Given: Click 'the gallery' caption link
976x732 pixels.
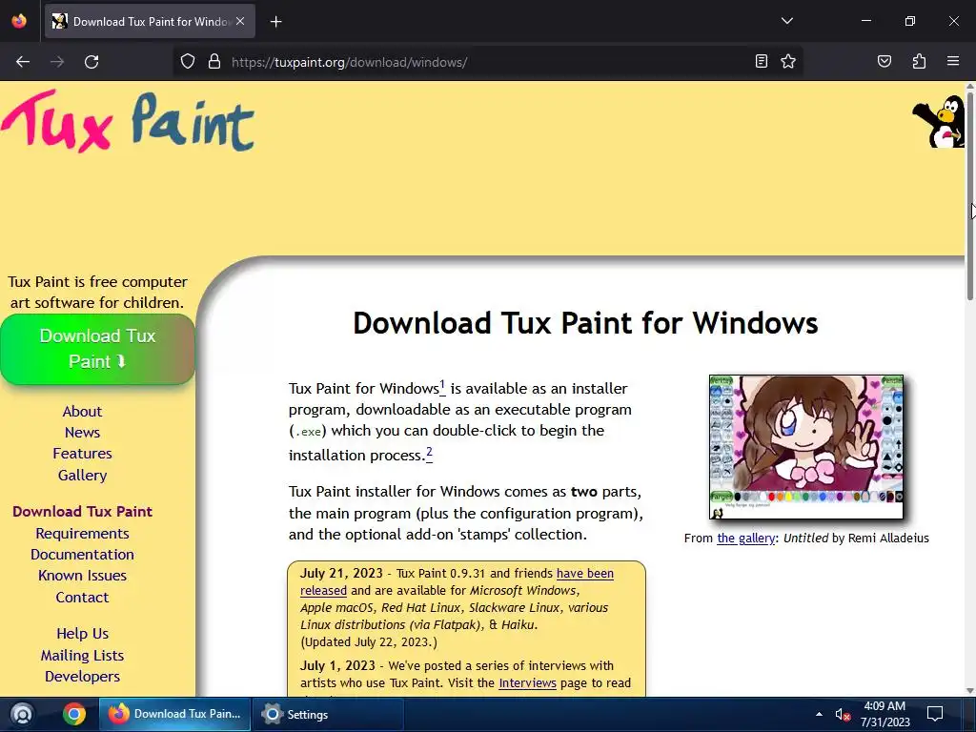Looking at the screenshot, I should [x=745, y=539].
